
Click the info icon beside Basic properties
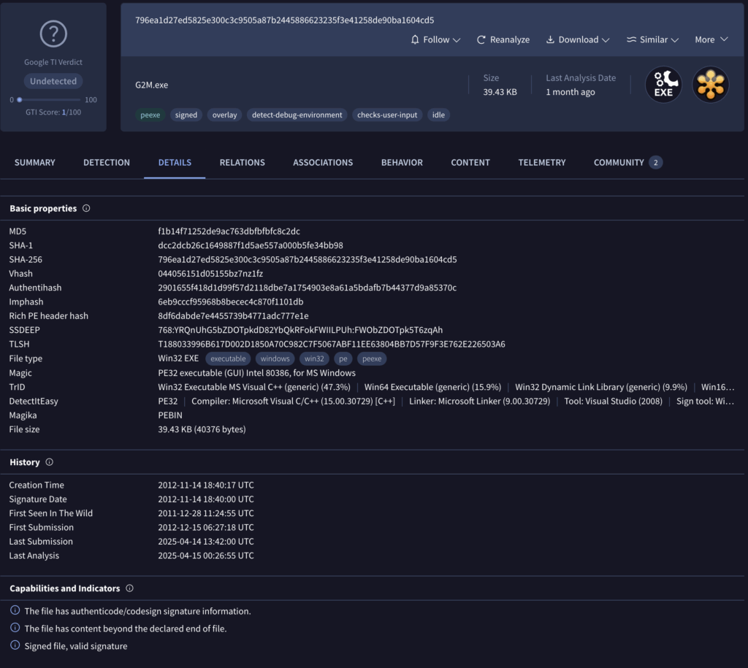pyautogui.click(x=86, y=209)
